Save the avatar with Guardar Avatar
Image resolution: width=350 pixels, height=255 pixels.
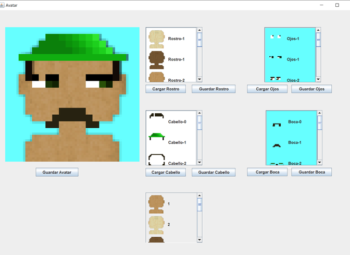coord(57,172)
